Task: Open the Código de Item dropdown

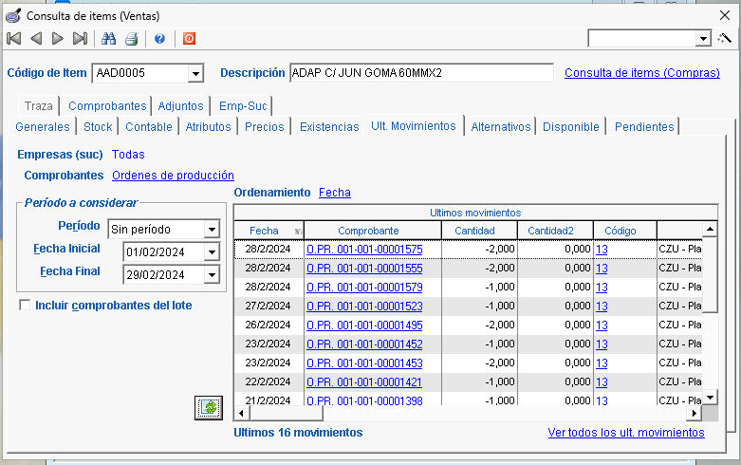Action: click(x=195, y=74)
